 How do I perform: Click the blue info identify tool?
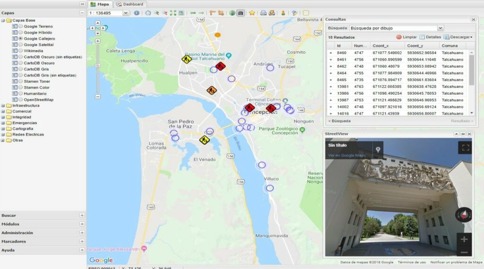click(x=137, y=13)
